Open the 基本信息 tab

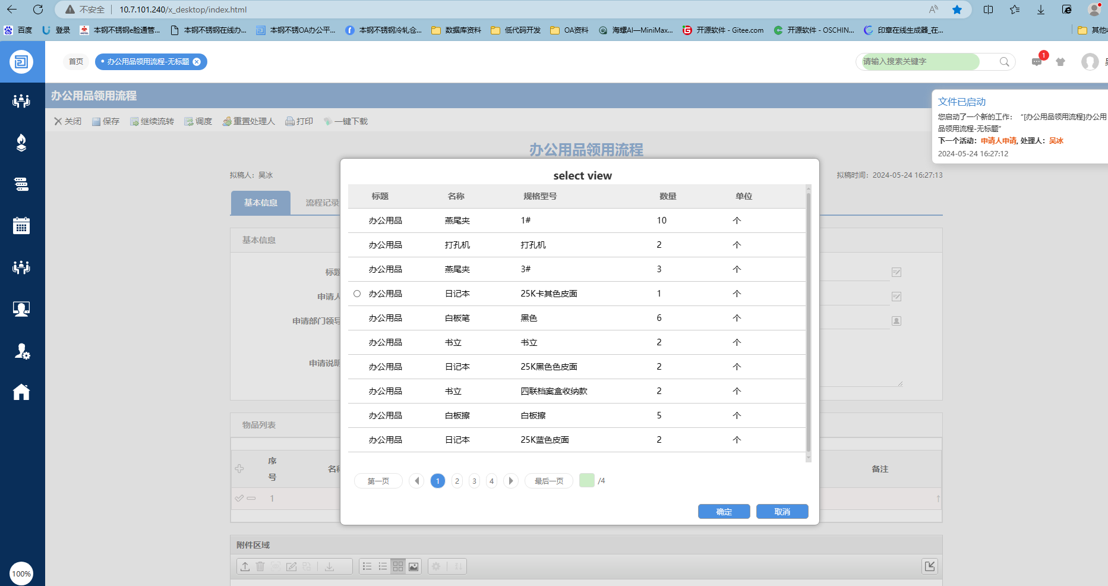click(x=260, y=203)
